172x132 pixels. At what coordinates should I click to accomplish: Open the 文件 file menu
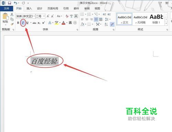(x=7, y=9)
